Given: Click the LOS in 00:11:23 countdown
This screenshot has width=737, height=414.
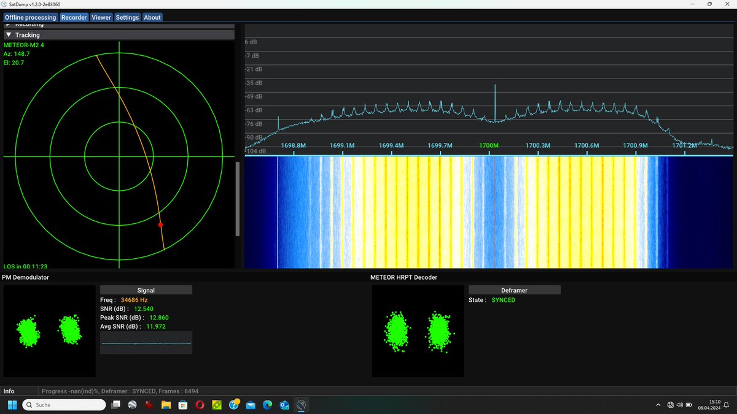Looking at the screenshot, I should [x=25, y=266].
